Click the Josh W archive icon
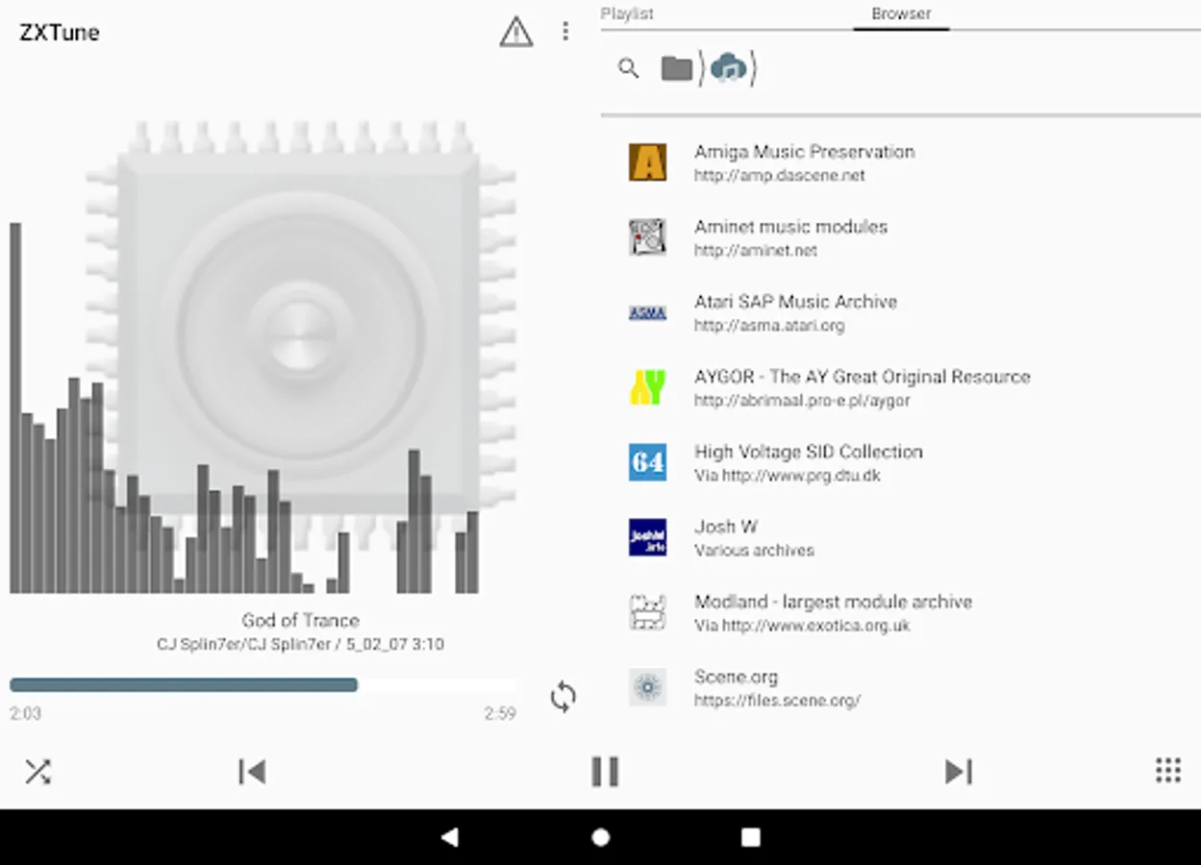The image size is (1201, 865). [647, 537]
